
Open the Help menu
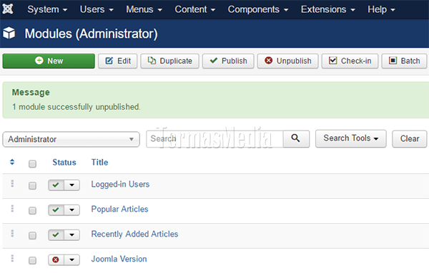tap(381, 9)
